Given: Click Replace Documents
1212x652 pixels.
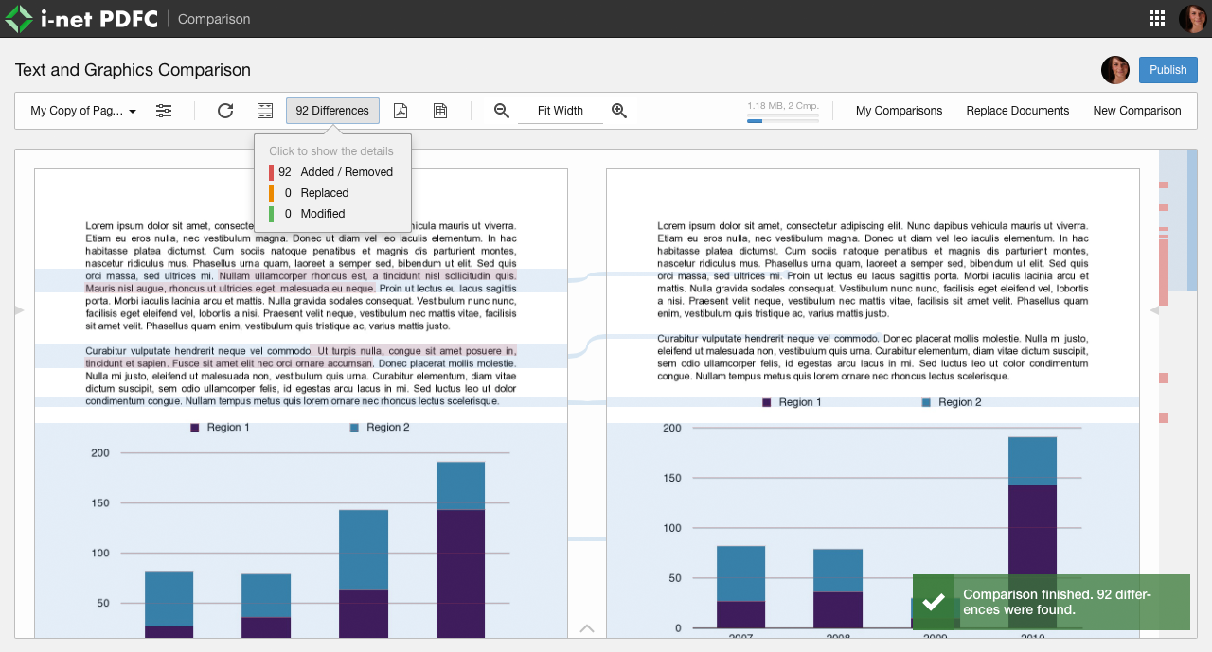Looking at the screenshot, I should pyautogui.click(x=1018, y=111).
